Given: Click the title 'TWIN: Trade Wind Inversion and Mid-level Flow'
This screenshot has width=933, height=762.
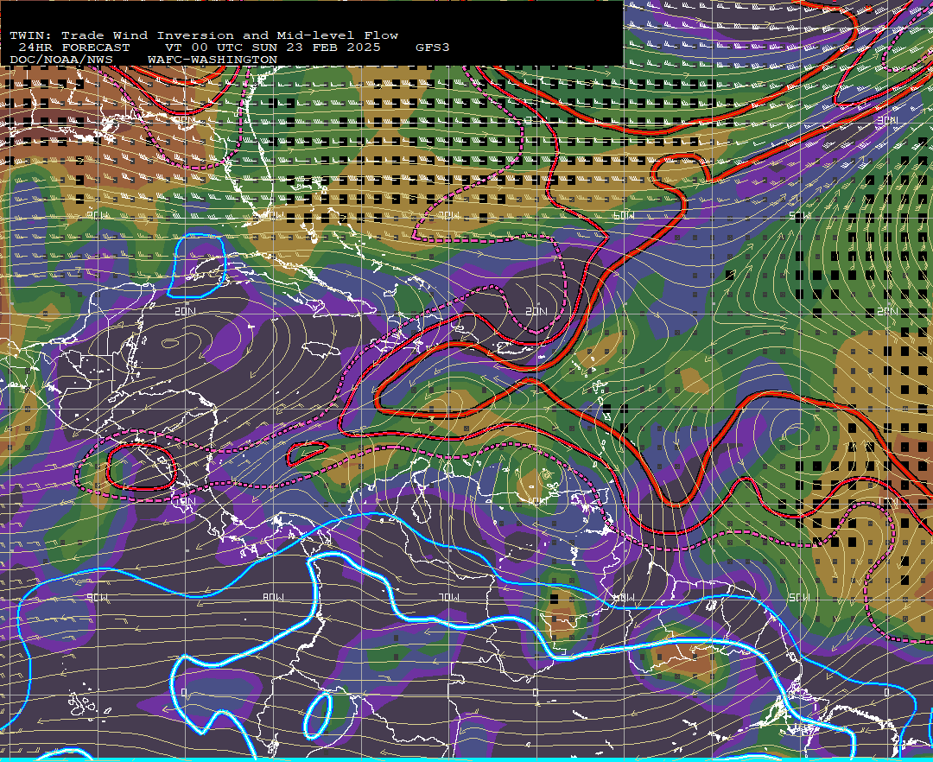Looking at the screenshot, I should [204, 35].
